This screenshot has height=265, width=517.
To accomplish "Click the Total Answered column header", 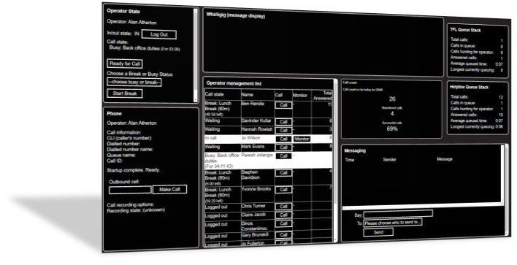I will [323, 96].
